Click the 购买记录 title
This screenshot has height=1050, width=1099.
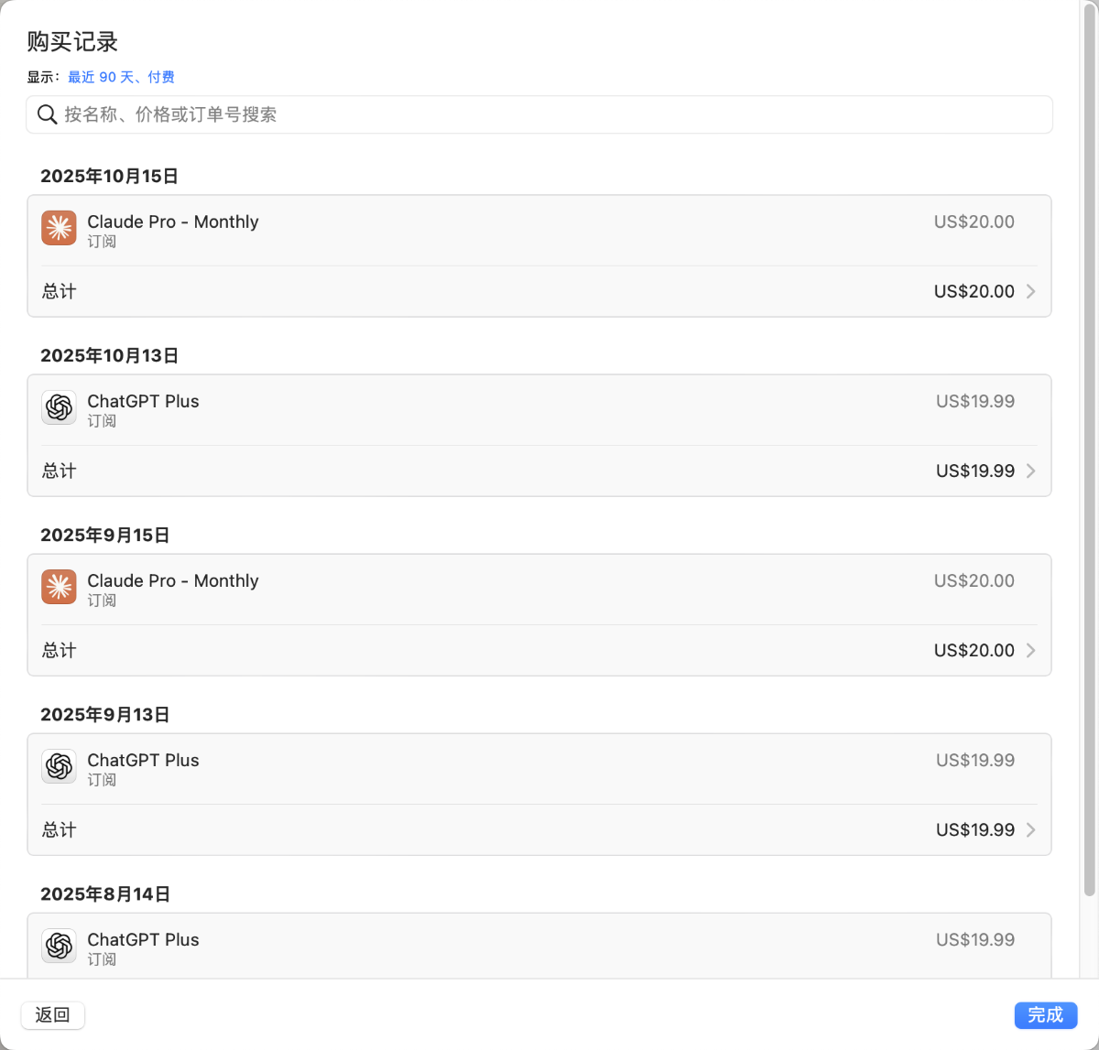pos(72,41)
